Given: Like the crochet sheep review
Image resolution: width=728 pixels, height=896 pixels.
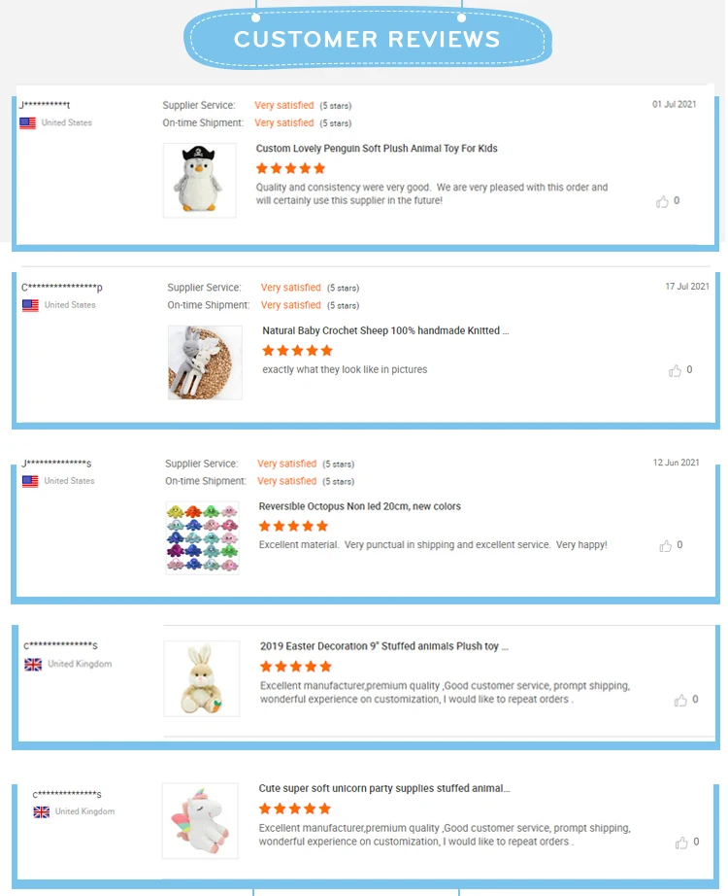Looking at the screenshot, I should [675, 370].
